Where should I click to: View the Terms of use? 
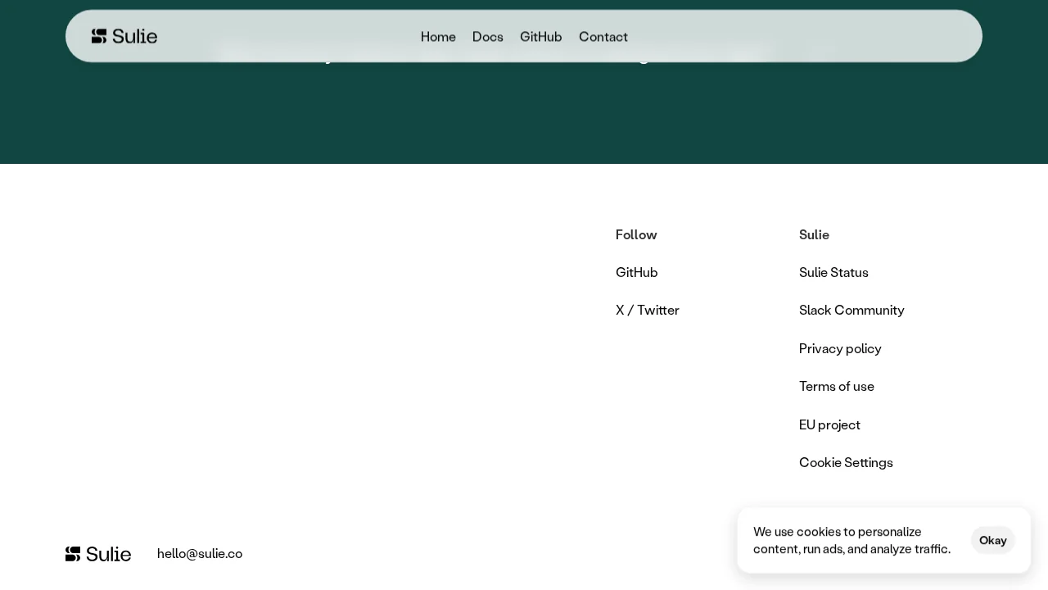[836, 386]
